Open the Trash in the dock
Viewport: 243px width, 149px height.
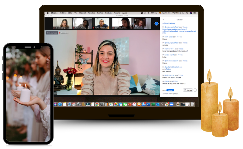[x=192, y=104]
